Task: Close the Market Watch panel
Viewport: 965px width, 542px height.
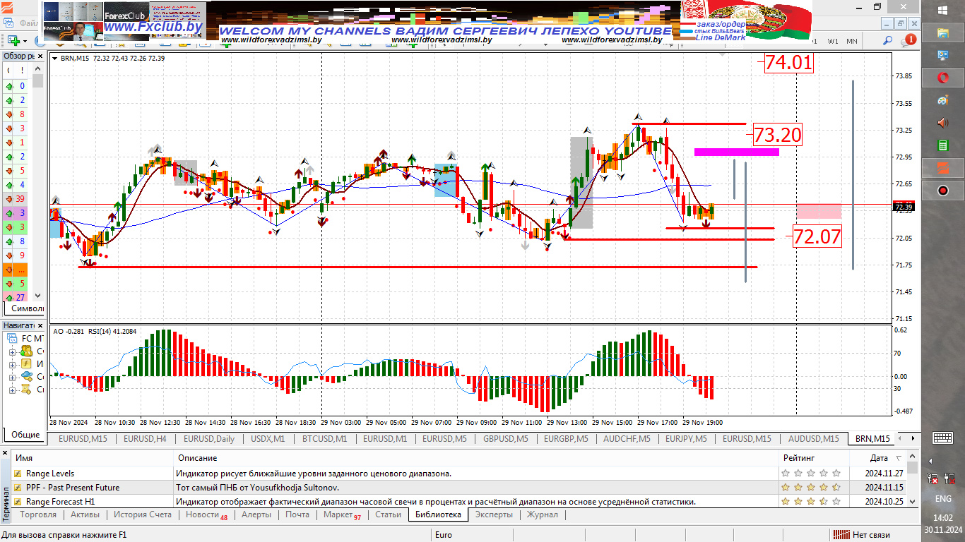Action: pyautogui.click(x=40, y=56)
